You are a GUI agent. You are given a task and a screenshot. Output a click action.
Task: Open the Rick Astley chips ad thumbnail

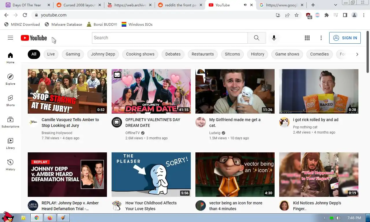[x=319, y=91]
